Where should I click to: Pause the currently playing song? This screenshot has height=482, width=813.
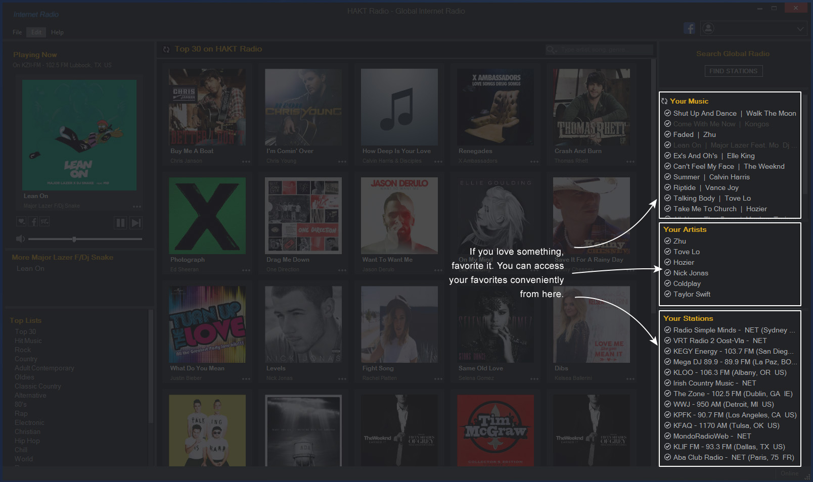[x=120, y=223]
